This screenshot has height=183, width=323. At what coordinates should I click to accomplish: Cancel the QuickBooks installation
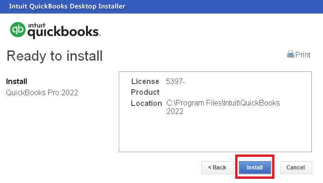coord(296,168)
